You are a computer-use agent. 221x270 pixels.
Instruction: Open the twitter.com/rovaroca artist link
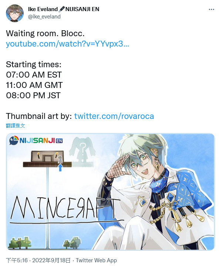coord(114,116)
